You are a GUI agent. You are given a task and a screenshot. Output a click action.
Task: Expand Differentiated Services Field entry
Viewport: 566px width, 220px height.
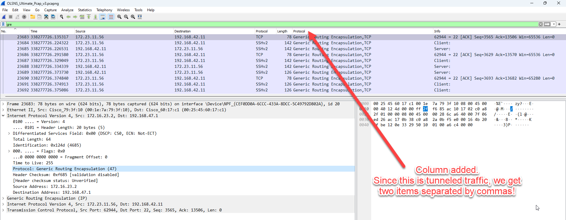click(9, 133)
